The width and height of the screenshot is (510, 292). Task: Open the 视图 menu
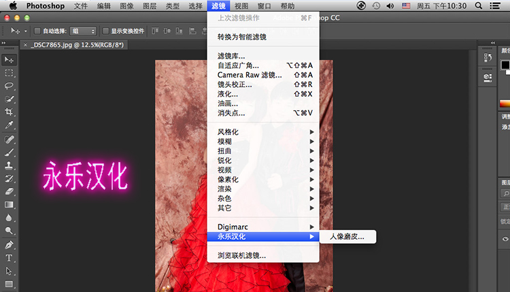click(241, 5)
